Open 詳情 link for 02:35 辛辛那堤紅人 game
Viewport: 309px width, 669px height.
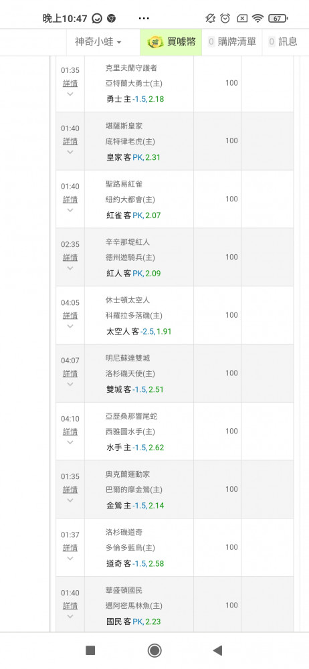coord(70,258)
